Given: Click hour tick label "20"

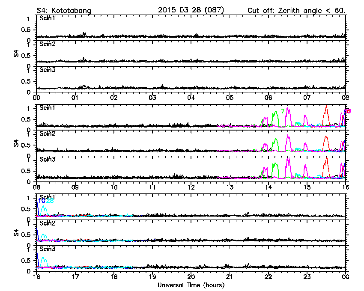Looking at the screenshot, I should 191,276.
